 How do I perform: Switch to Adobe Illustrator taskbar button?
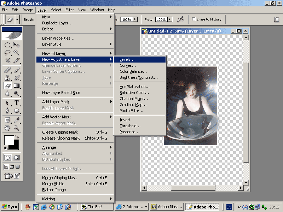click(x=167, y=207)
